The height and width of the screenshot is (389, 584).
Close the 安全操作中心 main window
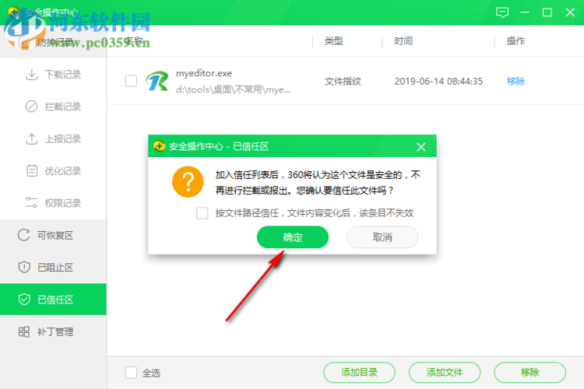570,12
